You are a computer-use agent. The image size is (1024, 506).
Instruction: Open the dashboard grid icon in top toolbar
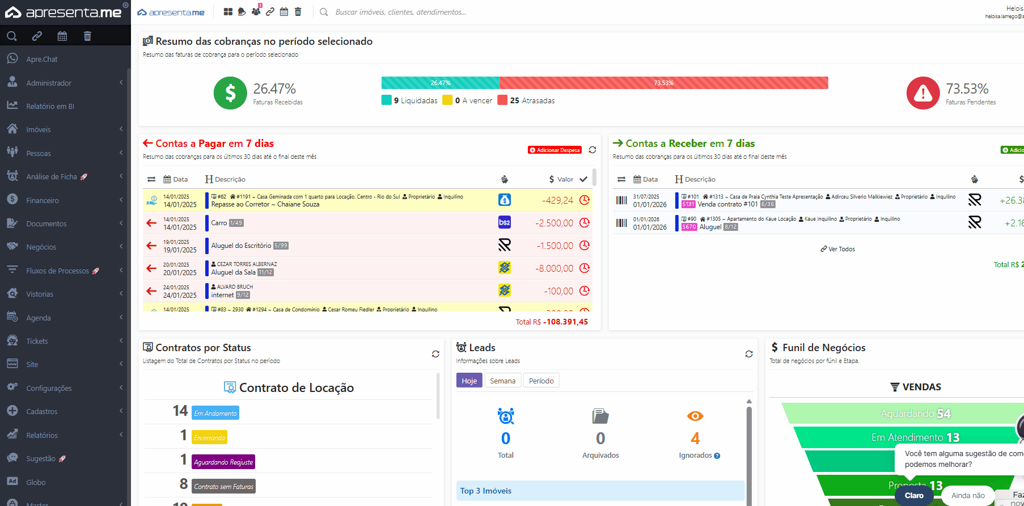coord(228,12)
